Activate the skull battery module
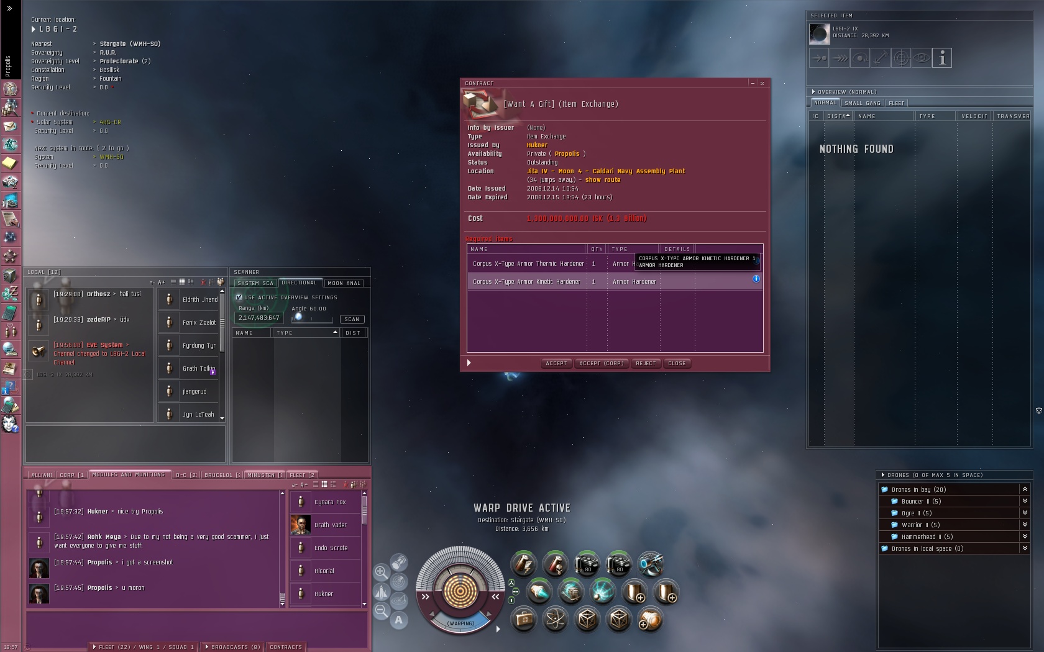Image resolution: width=1044 pixels, height=652 pixels. point(555,564)
